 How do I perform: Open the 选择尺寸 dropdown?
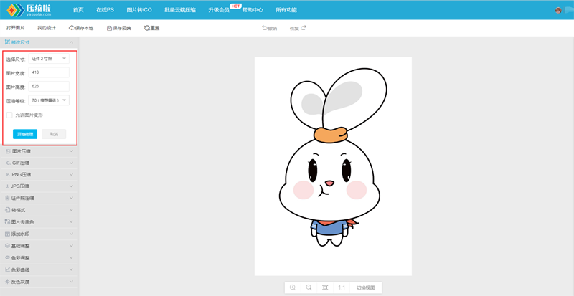pyautogui.click(x=49, y=59)
